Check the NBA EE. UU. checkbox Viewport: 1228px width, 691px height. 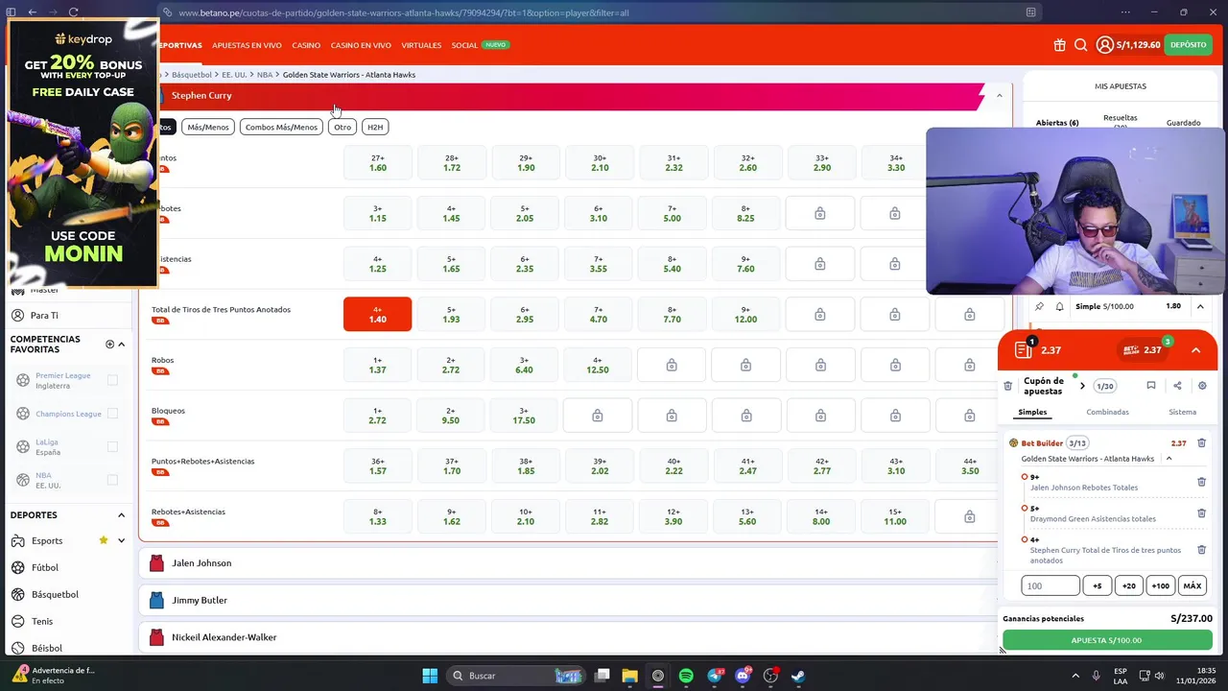[112, 480]
